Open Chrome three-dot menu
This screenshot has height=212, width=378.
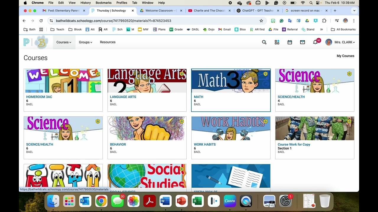click(354, 21)
